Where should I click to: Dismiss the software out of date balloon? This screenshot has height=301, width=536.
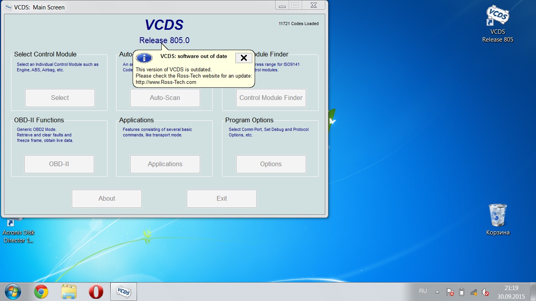[244, 58]
